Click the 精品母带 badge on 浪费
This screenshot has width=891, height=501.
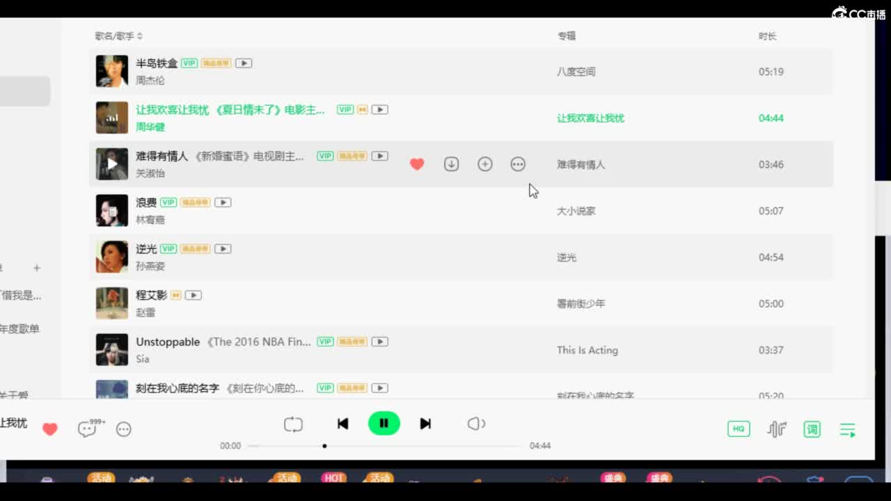[196, 202]
